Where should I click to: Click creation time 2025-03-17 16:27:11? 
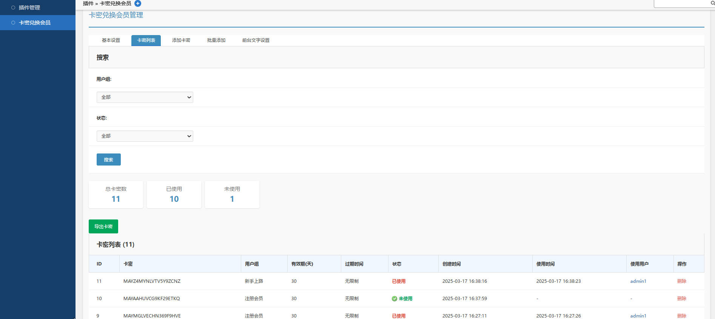click(465, 316)
